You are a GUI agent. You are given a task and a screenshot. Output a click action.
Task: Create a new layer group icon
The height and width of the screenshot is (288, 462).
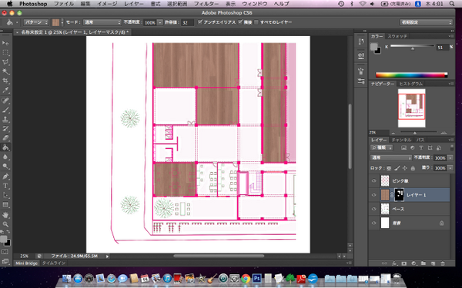click(x=423, y=263)
